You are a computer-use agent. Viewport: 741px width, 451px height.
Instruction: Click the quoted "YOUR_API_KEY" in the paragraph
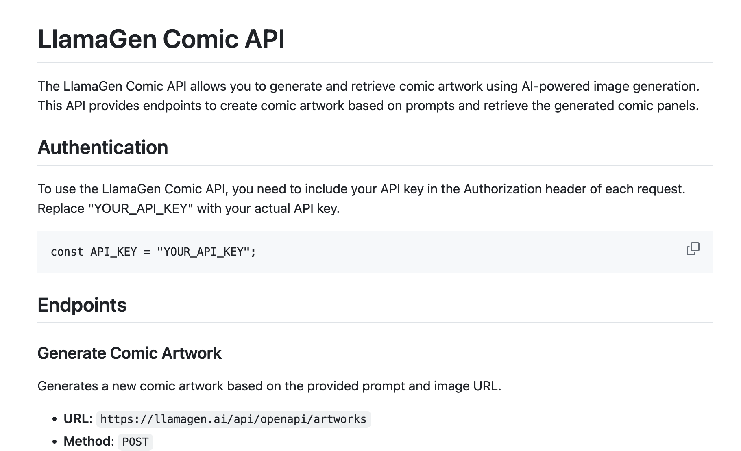pyautogui.click(x=141, y=208)
